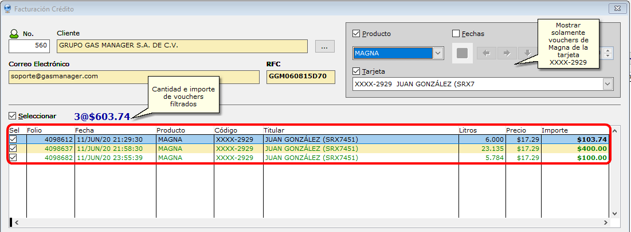
Task: Enable the Fechas filter checkbox
Action: [x=456, y=34]
